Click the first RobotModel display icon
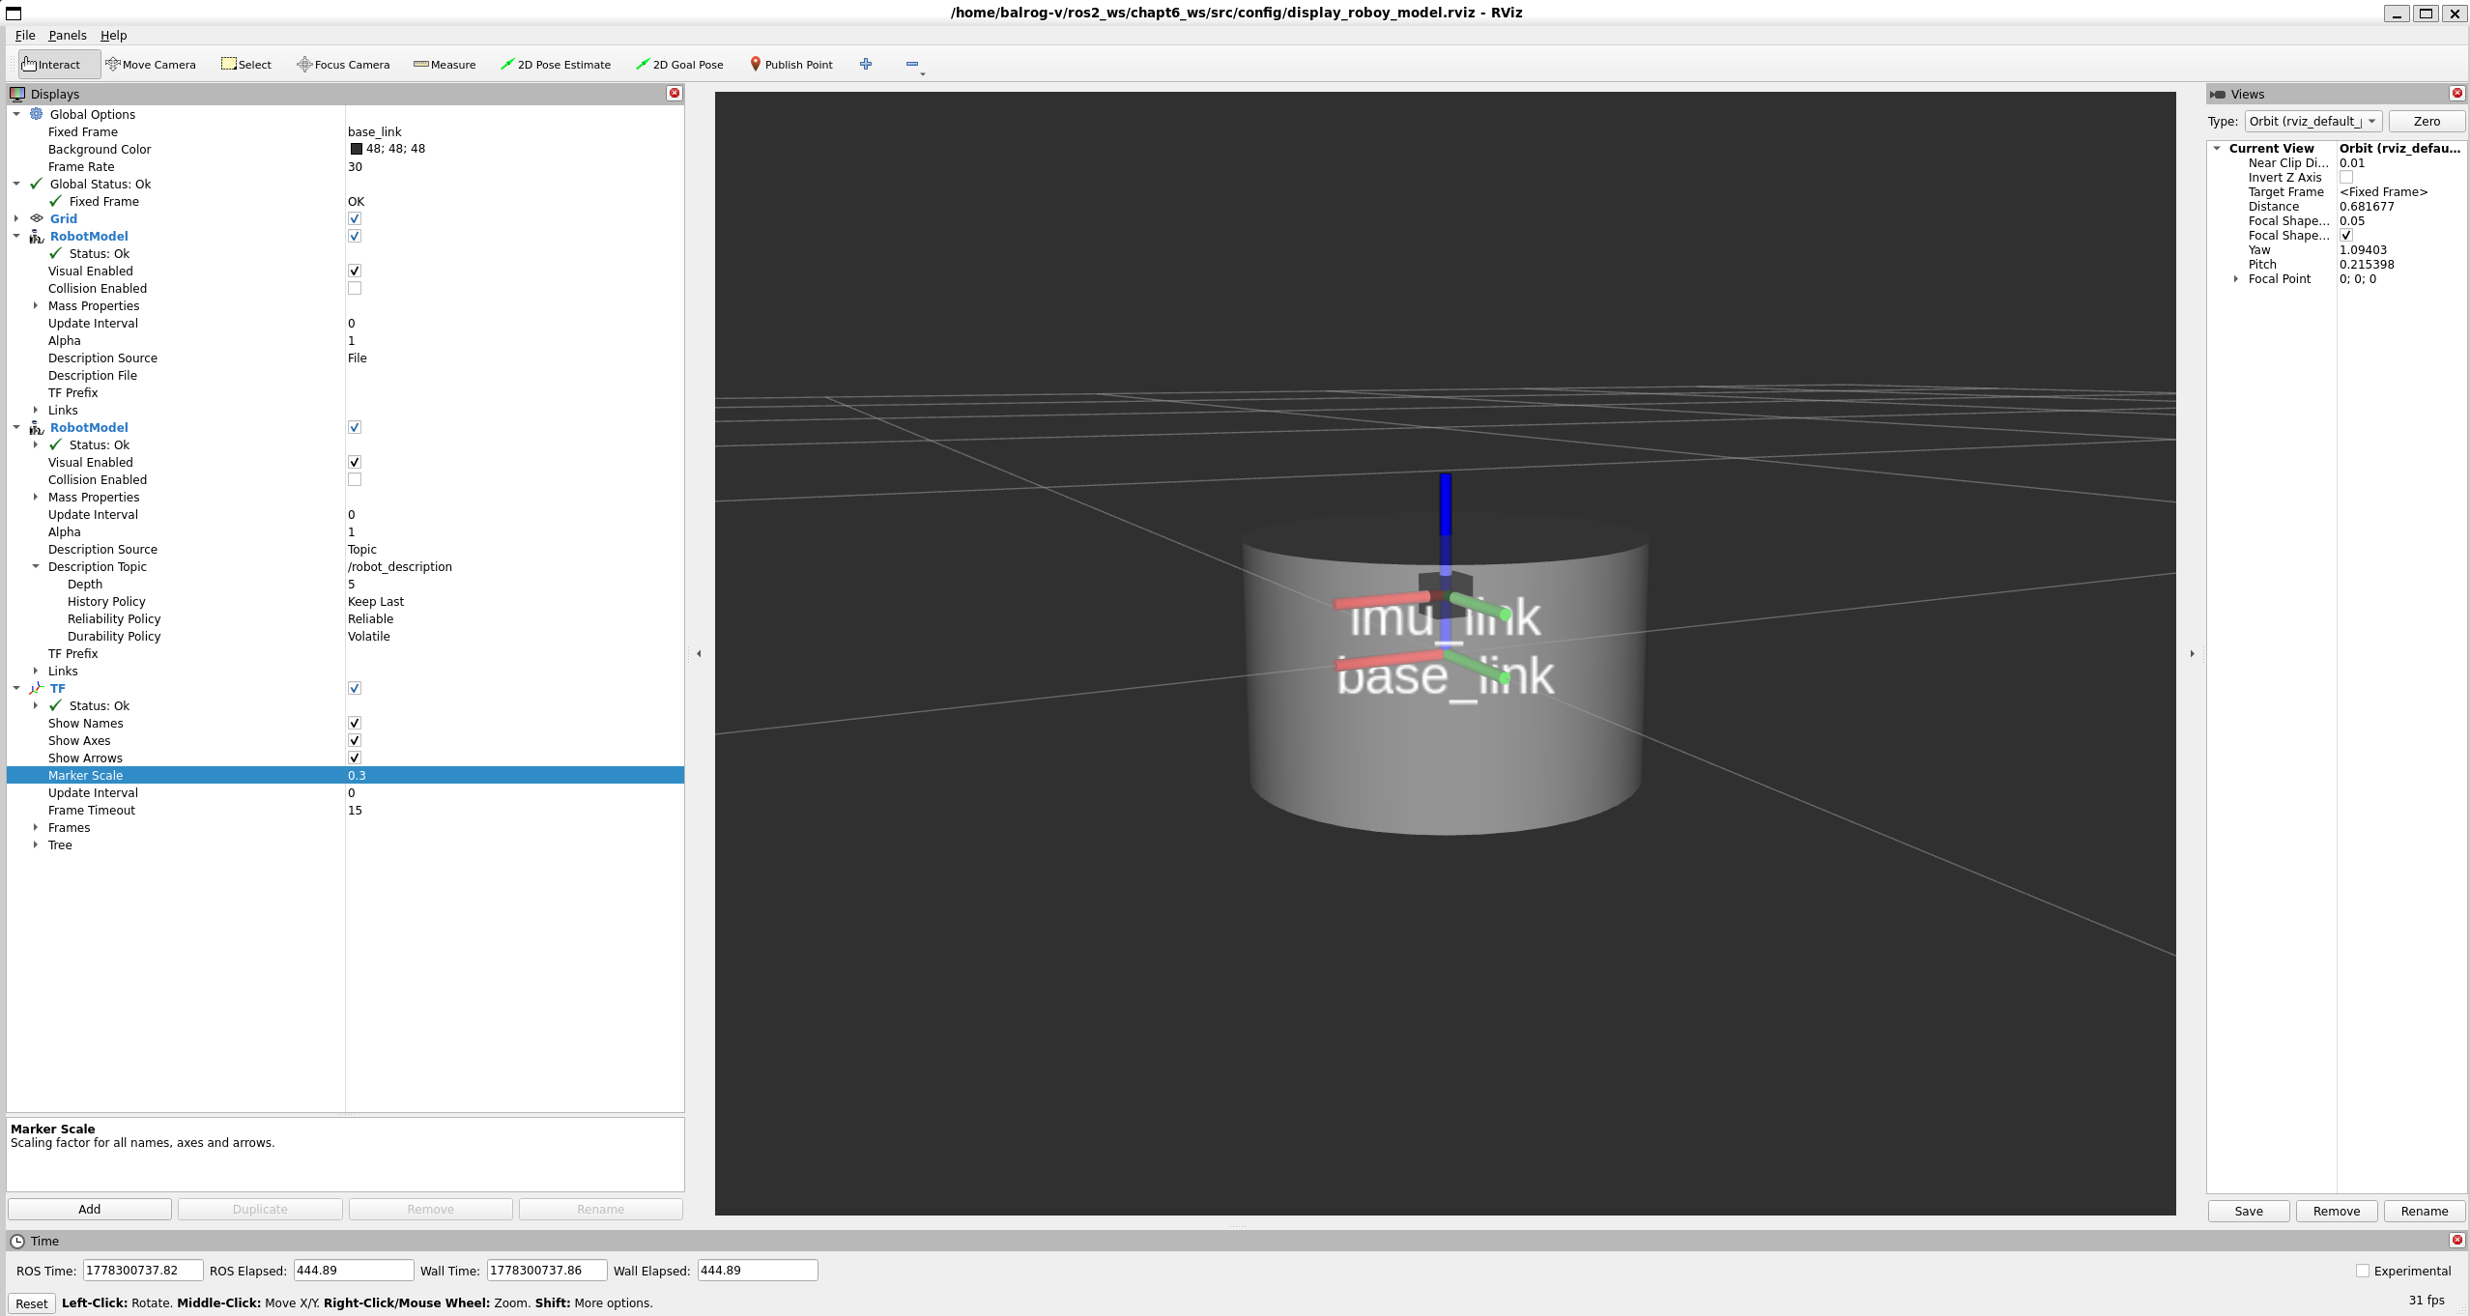Image resolution: width=2470 pixels, height=1316 pixels. pos(37,236)
